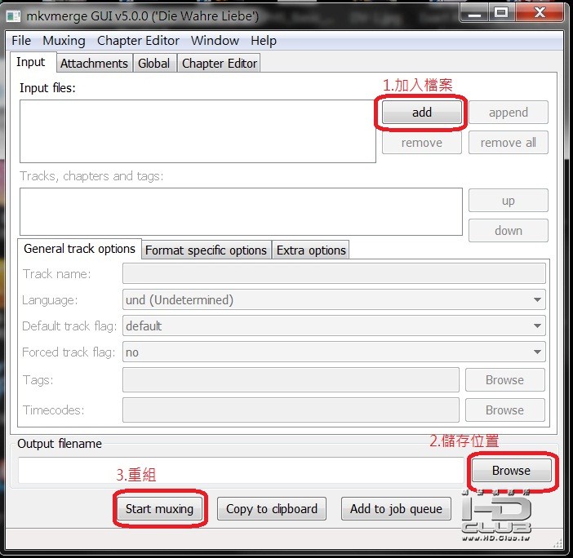The height and width of the screenshot is (558, 573).
Task: Click the Track name input field
Action: [334, 273]
